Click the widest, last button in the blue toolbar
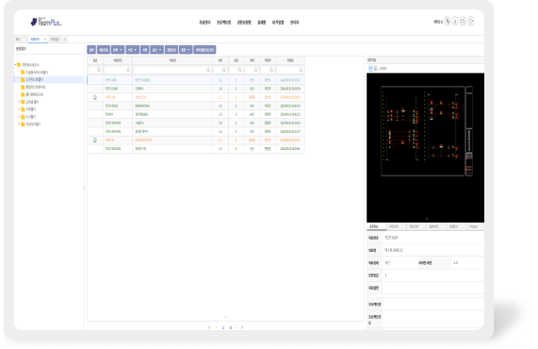The width and height of the screenshot is (538, 349). pos(204,50)
